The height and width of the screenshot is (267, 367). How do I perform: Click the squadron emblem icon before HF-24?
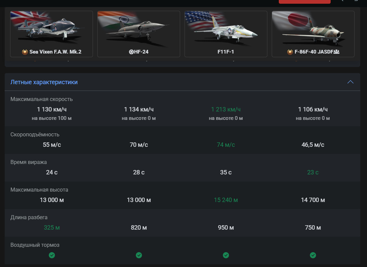pyautogui.click(x=131, y=52)
